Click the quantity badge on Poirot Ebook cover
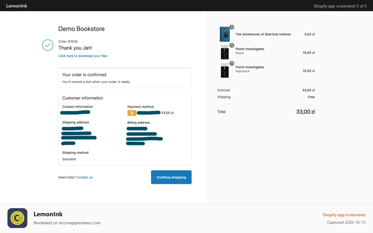373x233 pixels. (232, 45)
